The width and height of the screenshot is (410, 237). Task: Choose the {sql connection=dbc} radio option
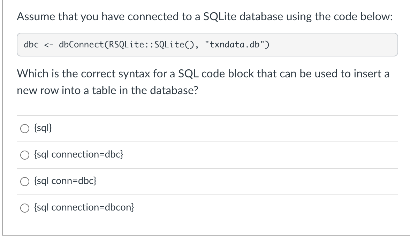point(25,155)
